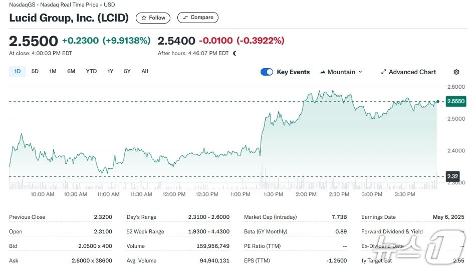
Task: Click the Avg. Volume value 94,940,131
Action: pos(214,260)
